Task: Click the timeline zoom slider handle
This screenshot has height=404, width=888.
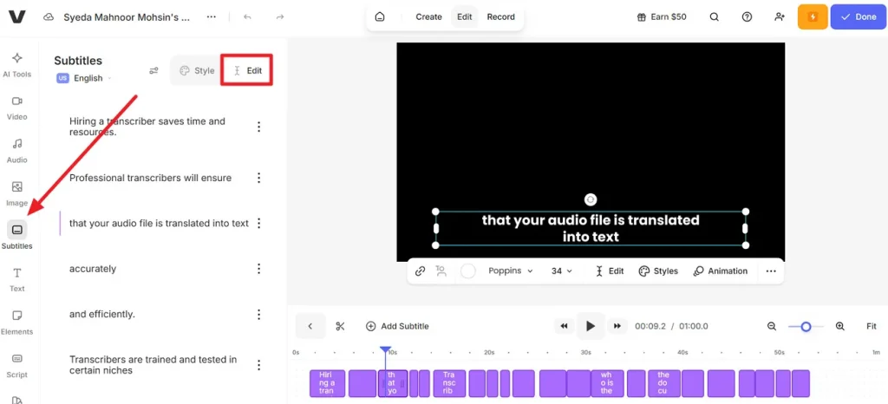Action: pyautogui.click(x=806, y=327)
